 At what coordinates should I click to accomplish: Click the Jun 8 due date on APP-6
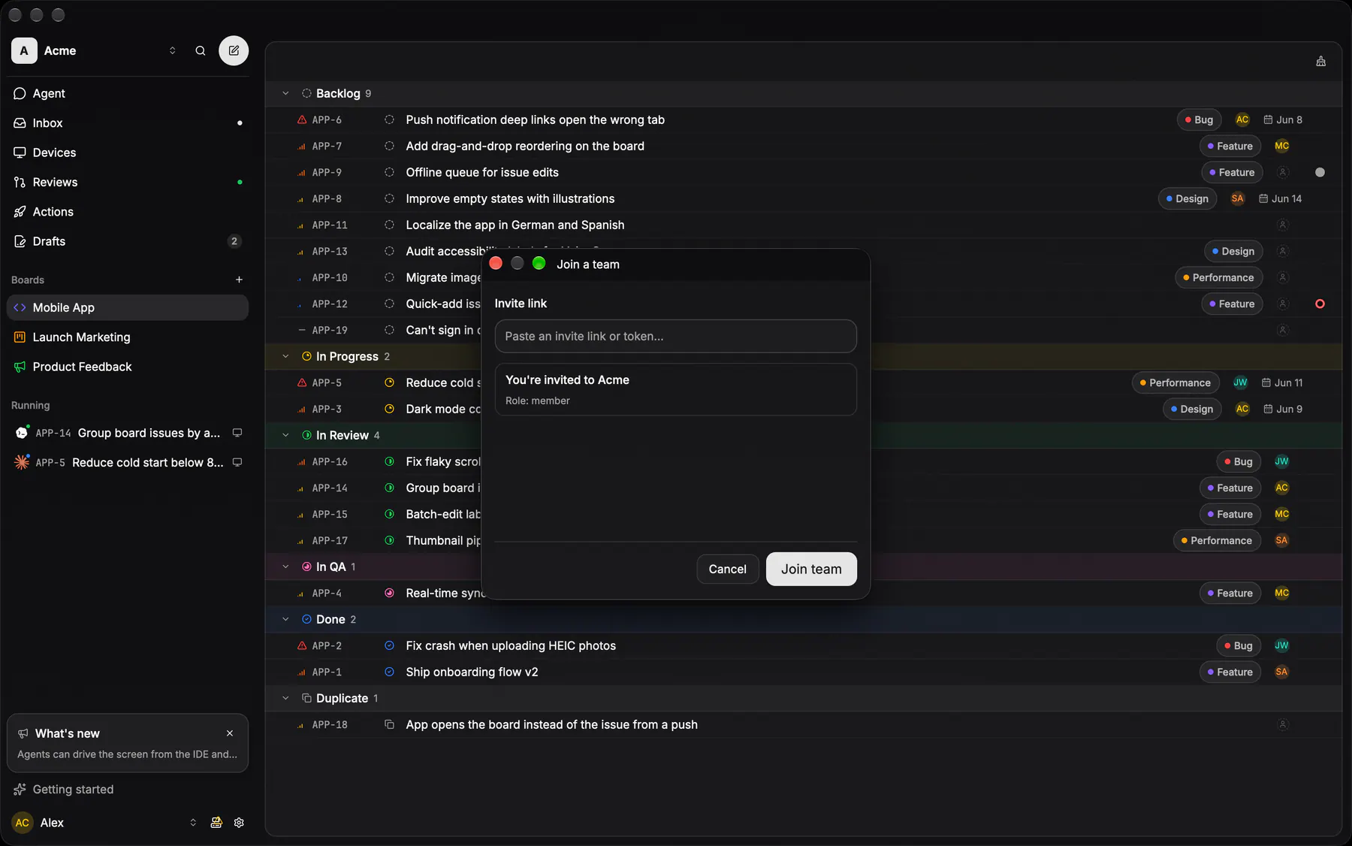click(x=1283, y=120)
